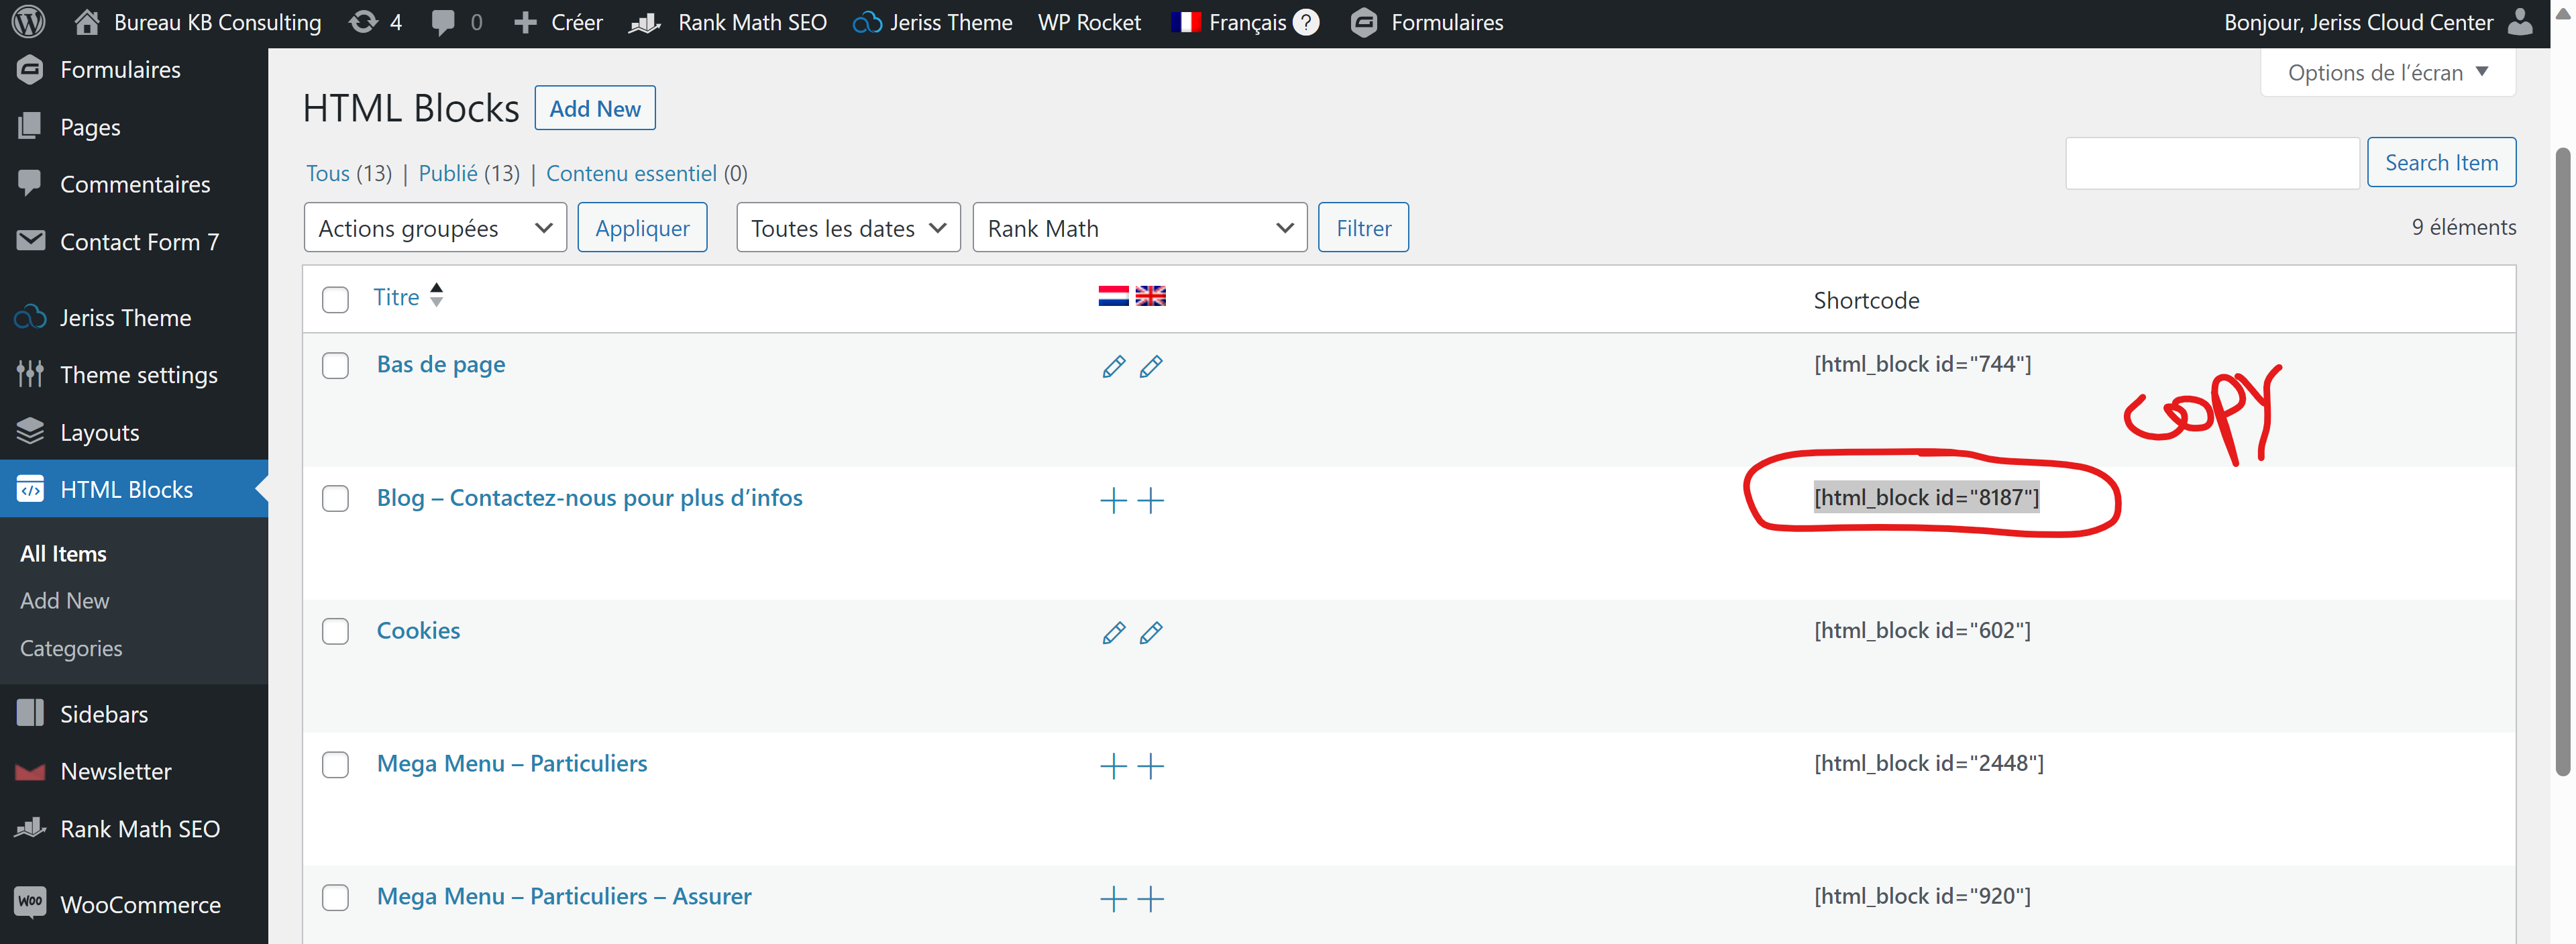
Task: Click the French flag icon
Action: (1185, 22)
